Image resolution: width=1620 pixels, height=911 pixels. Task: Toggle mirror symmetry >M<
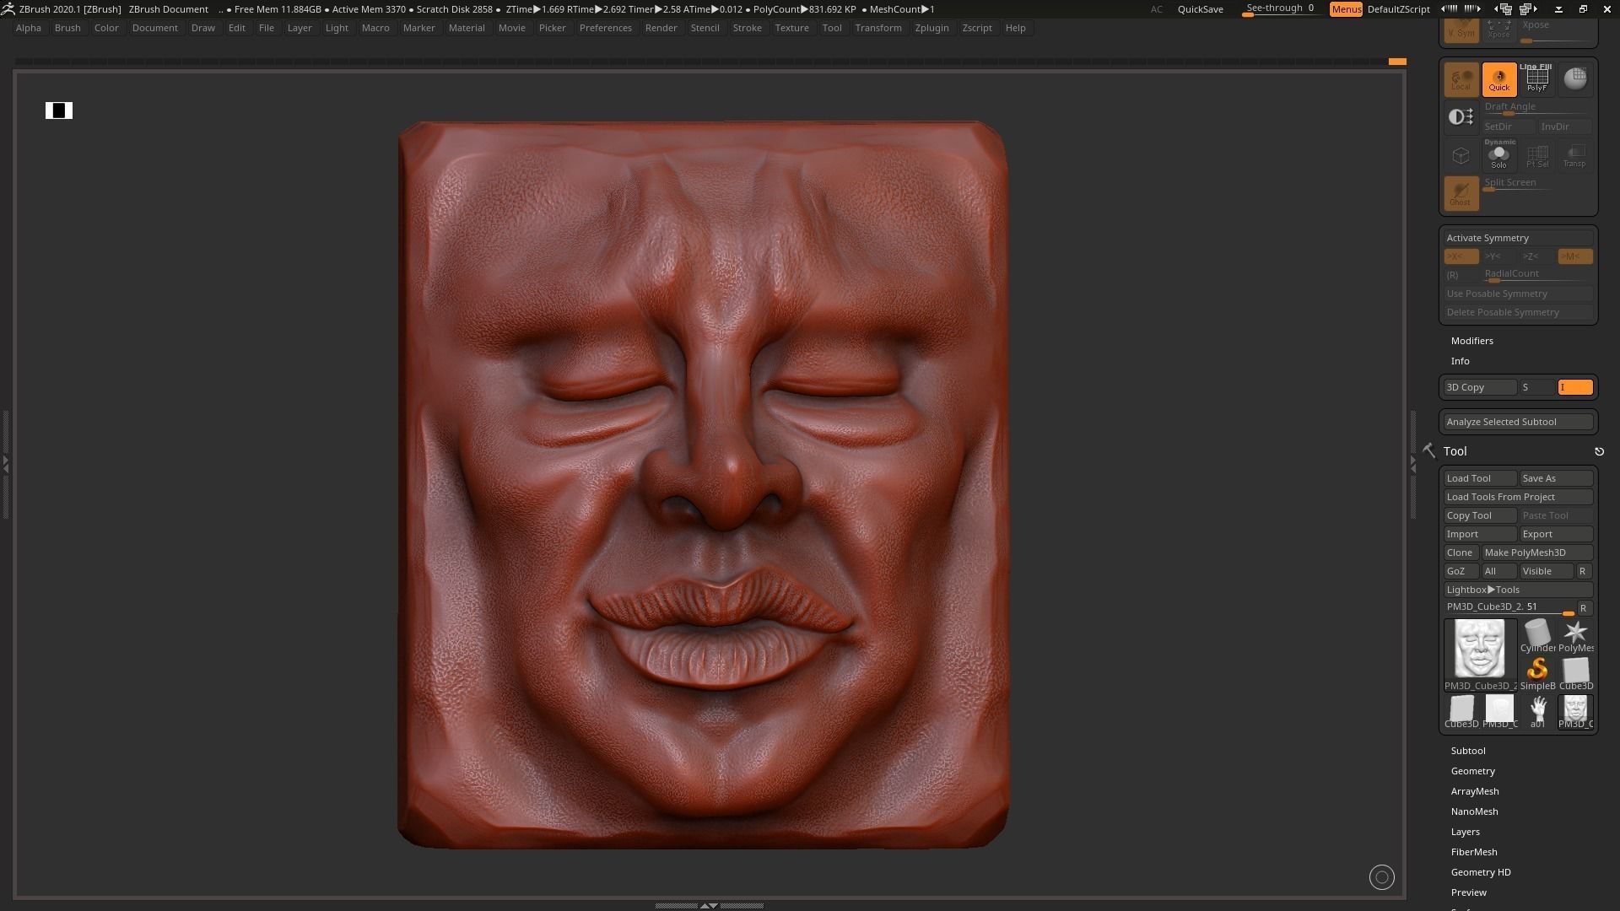[x=1574, y=256]
